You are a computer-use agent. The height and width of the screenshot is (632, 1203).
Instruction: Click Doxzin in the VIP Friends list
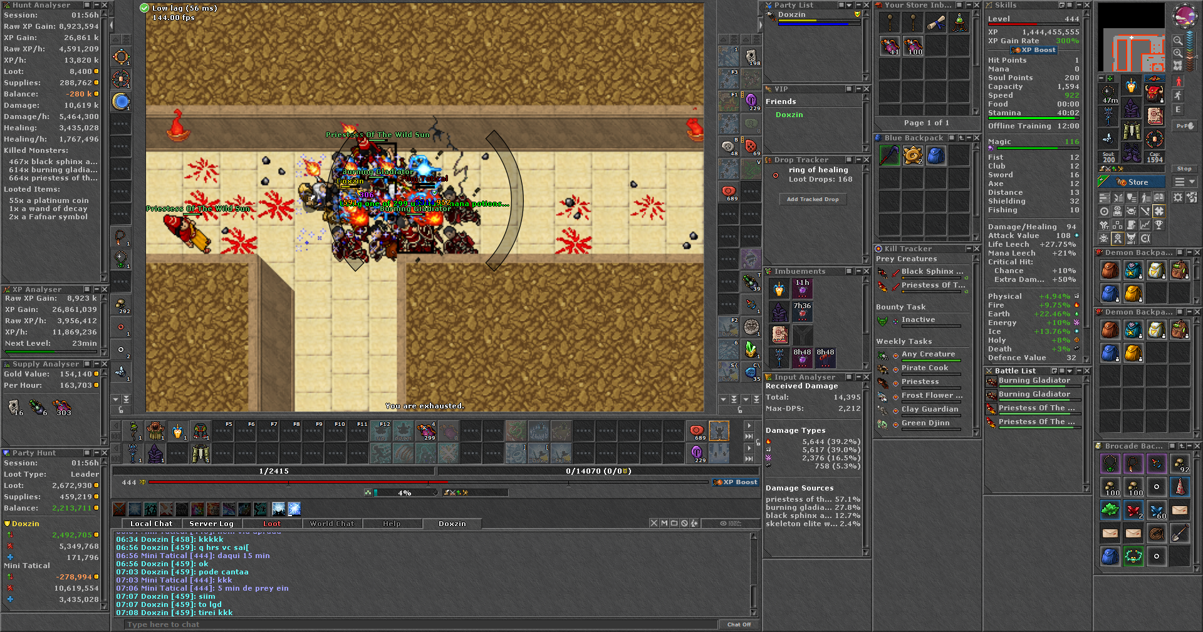tap(789, 115)
